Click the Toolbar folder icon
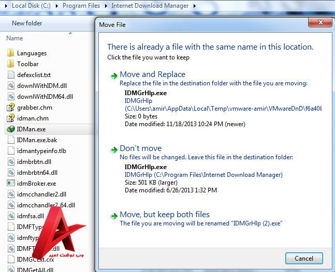This screenshot has width=335, height=272. point(10,64)
